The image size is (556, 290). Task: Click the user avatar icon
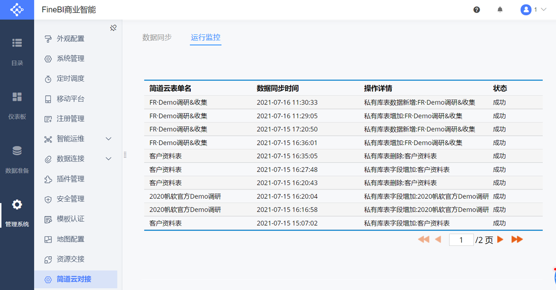pos(526,9)
